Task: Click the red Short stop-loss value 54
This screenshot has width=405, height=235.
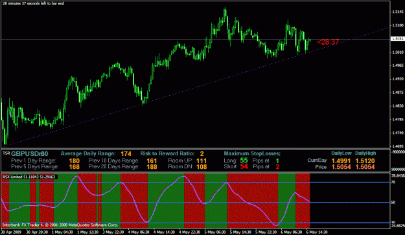Action: point(244,166)
